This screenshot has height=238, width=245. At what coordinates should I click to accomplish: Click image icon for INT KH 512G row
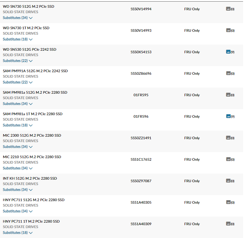pos(228,181)
